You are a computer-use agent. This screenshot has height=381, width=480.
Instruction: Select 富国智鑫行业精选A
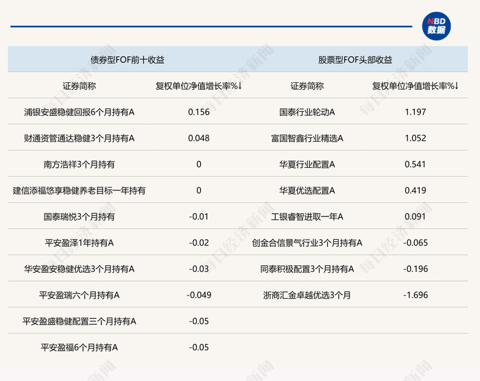click(x=307, y=138)
